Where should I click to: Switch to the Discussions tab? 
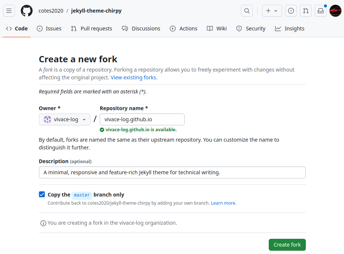coord(141,29)
